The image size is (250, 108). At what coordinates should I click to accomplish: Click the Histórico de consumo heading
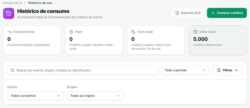click(x=43, y=11)
